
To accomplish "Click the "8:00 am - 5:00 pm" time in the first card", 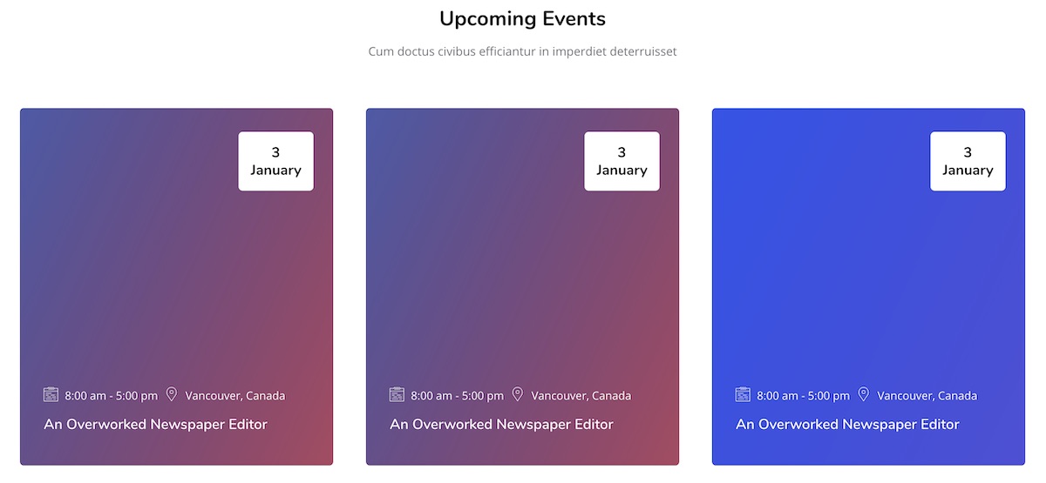I will click(111, 396).
